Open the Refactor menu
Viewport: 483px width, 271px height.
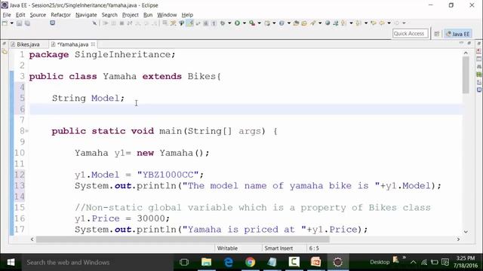click(x=60, y=15)
